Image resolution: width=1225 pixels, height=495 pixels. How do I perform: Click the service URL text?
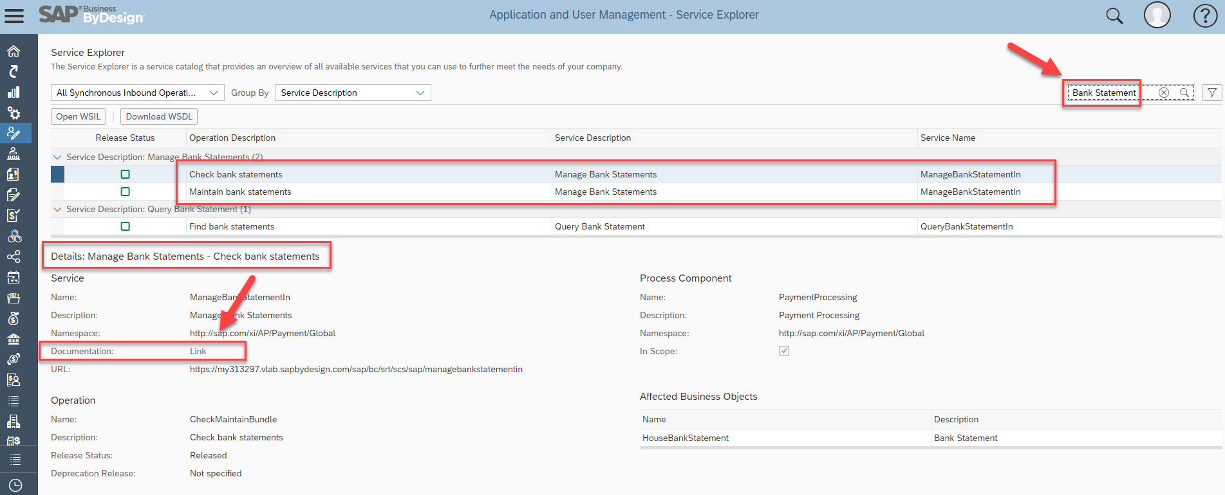[x=356, y=369]
